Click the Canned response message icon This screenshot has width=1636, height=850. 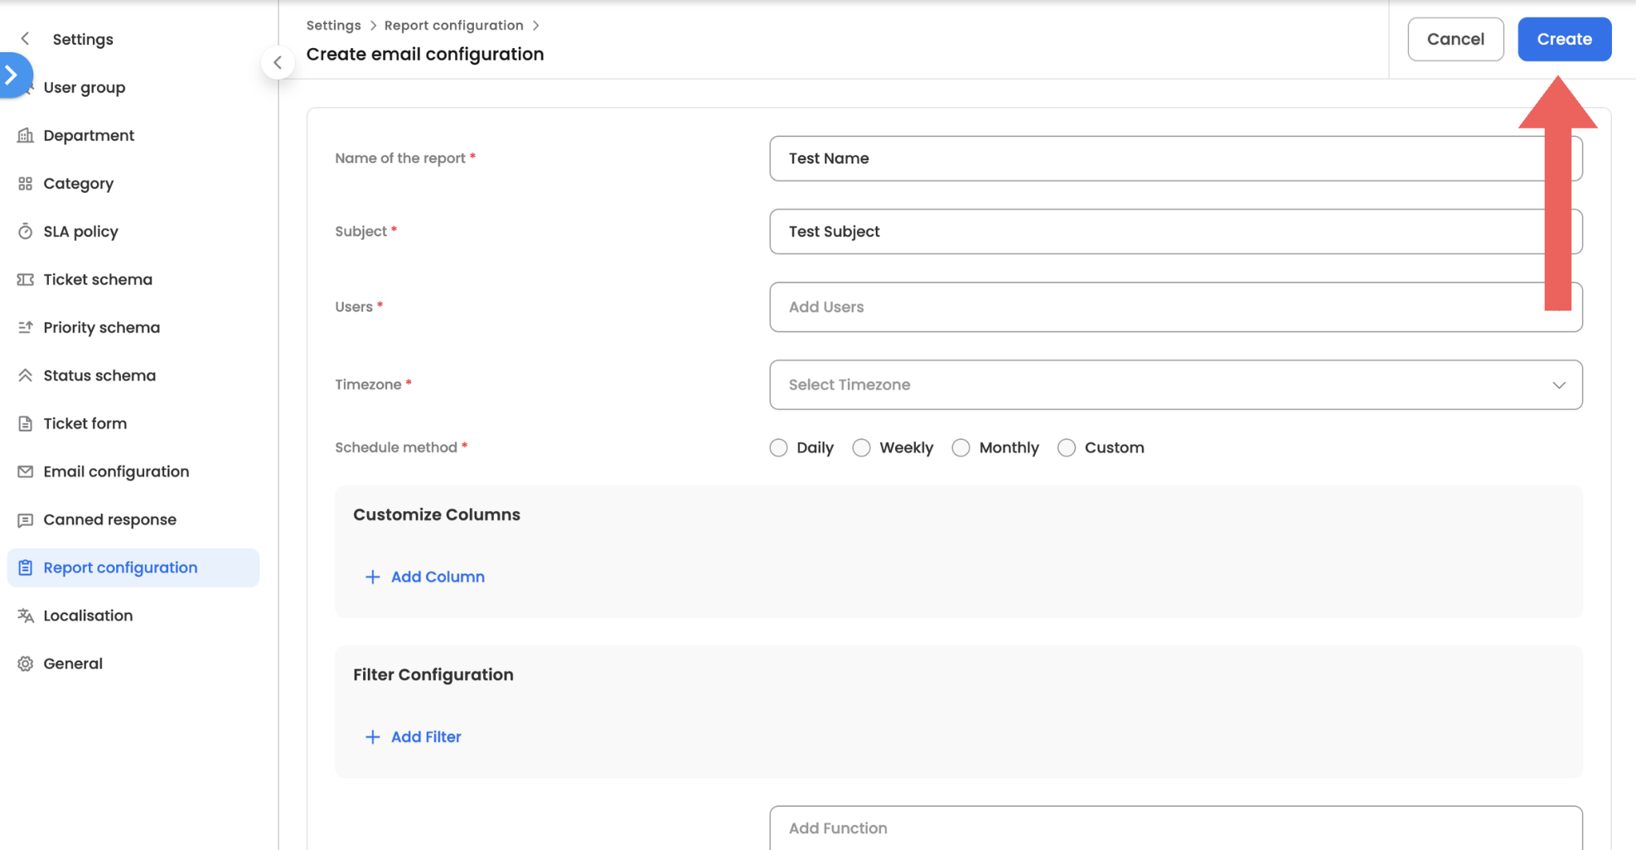(26, 519)
